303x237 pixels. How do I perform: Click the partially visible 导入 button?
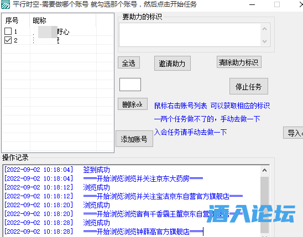[x=293, y=133]
